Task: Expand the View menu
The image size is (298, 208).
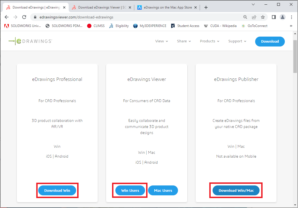Action: [161, 41]
